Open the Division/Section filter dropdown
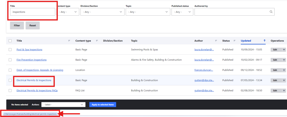 coord(102,12)
